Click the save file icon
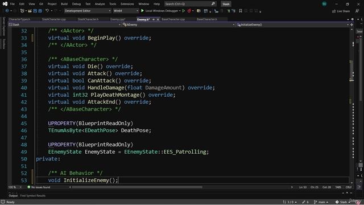The height and width of the screenshot is (205, 364). (35, 11)
